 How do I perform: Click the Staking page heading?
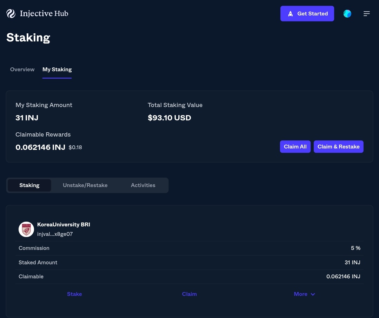(28, 38)
